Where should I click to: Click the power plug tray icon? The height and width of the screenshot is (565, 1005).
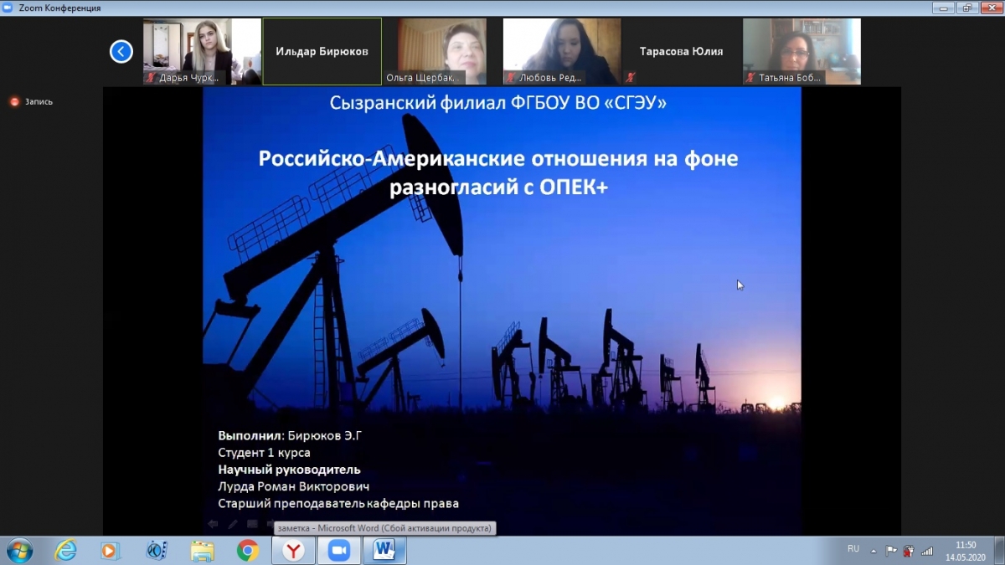[909, 551]
